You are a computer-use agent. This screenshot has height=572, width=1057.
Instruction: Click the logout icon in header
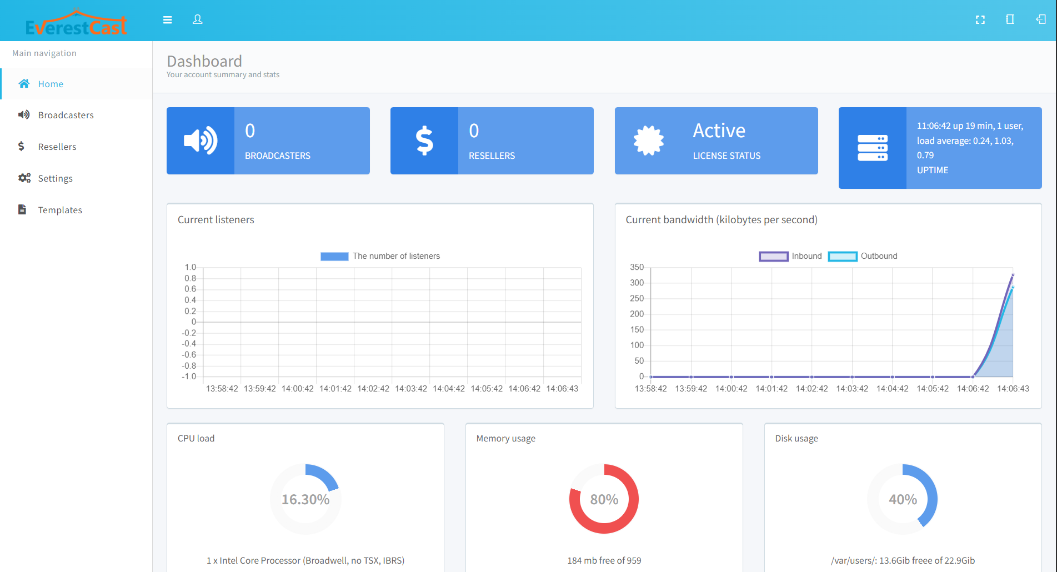pos(1041,19)
